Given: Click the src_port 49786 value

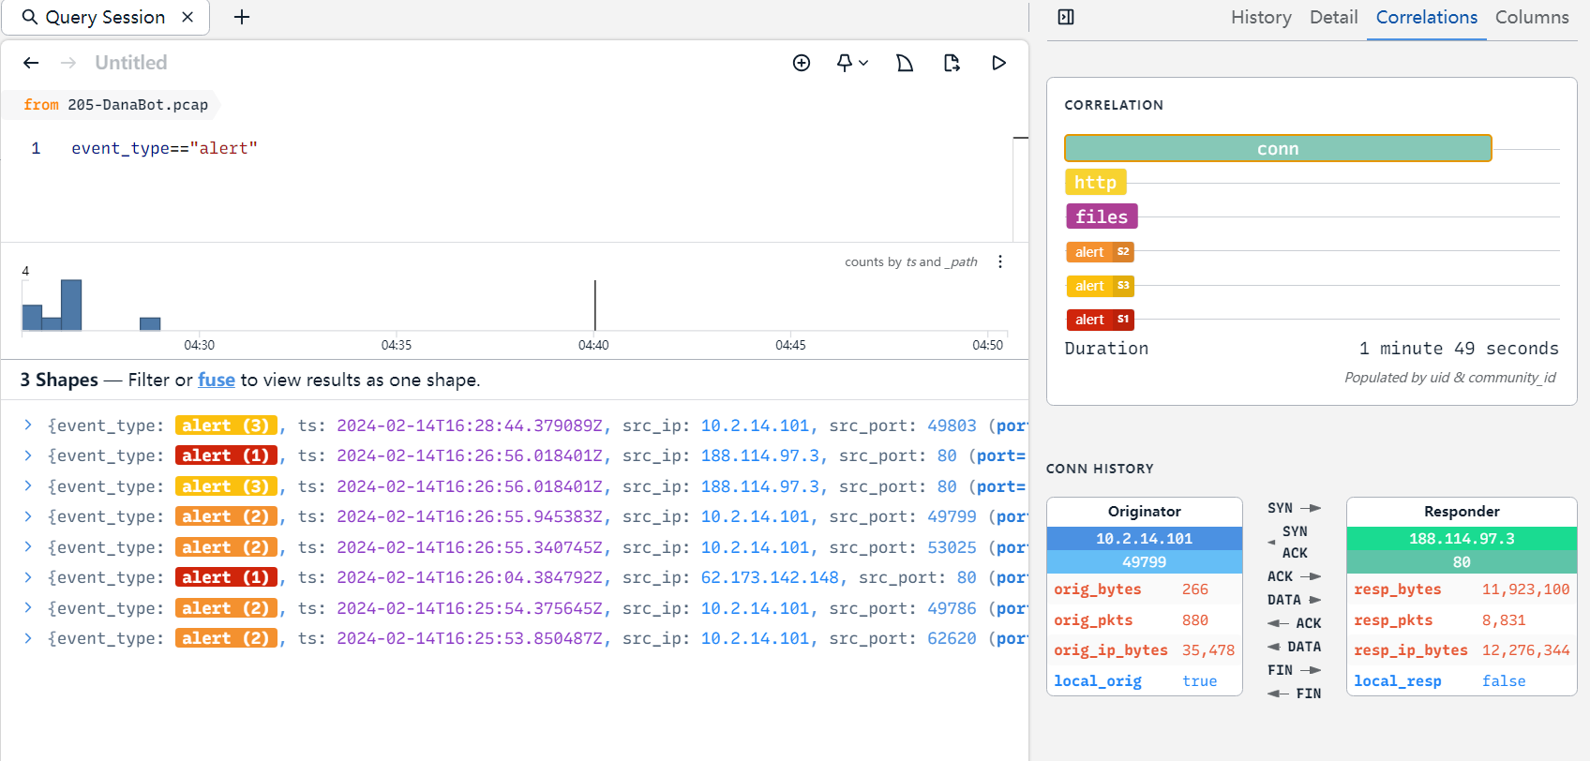Looking at the screenshot, I should (952, 608).
